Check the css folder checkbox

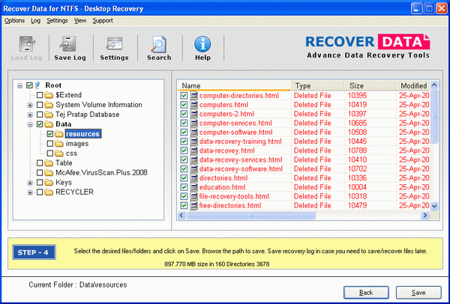click(50, 153)
